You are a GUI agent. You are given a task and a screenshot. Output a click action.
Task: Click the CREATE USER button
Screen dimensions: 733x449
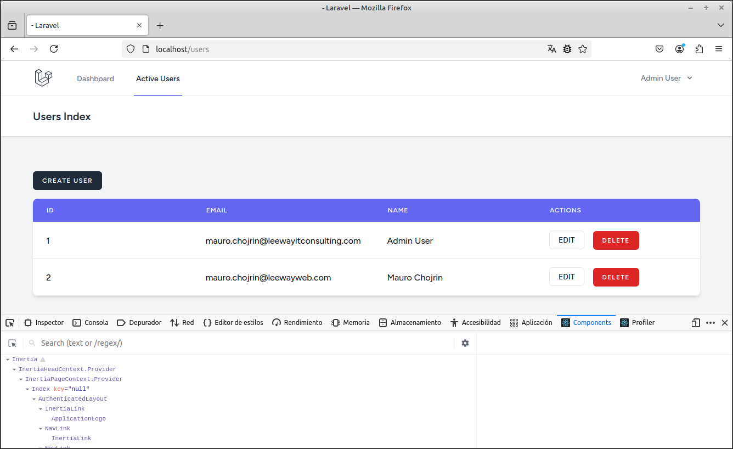pos(67,180)
